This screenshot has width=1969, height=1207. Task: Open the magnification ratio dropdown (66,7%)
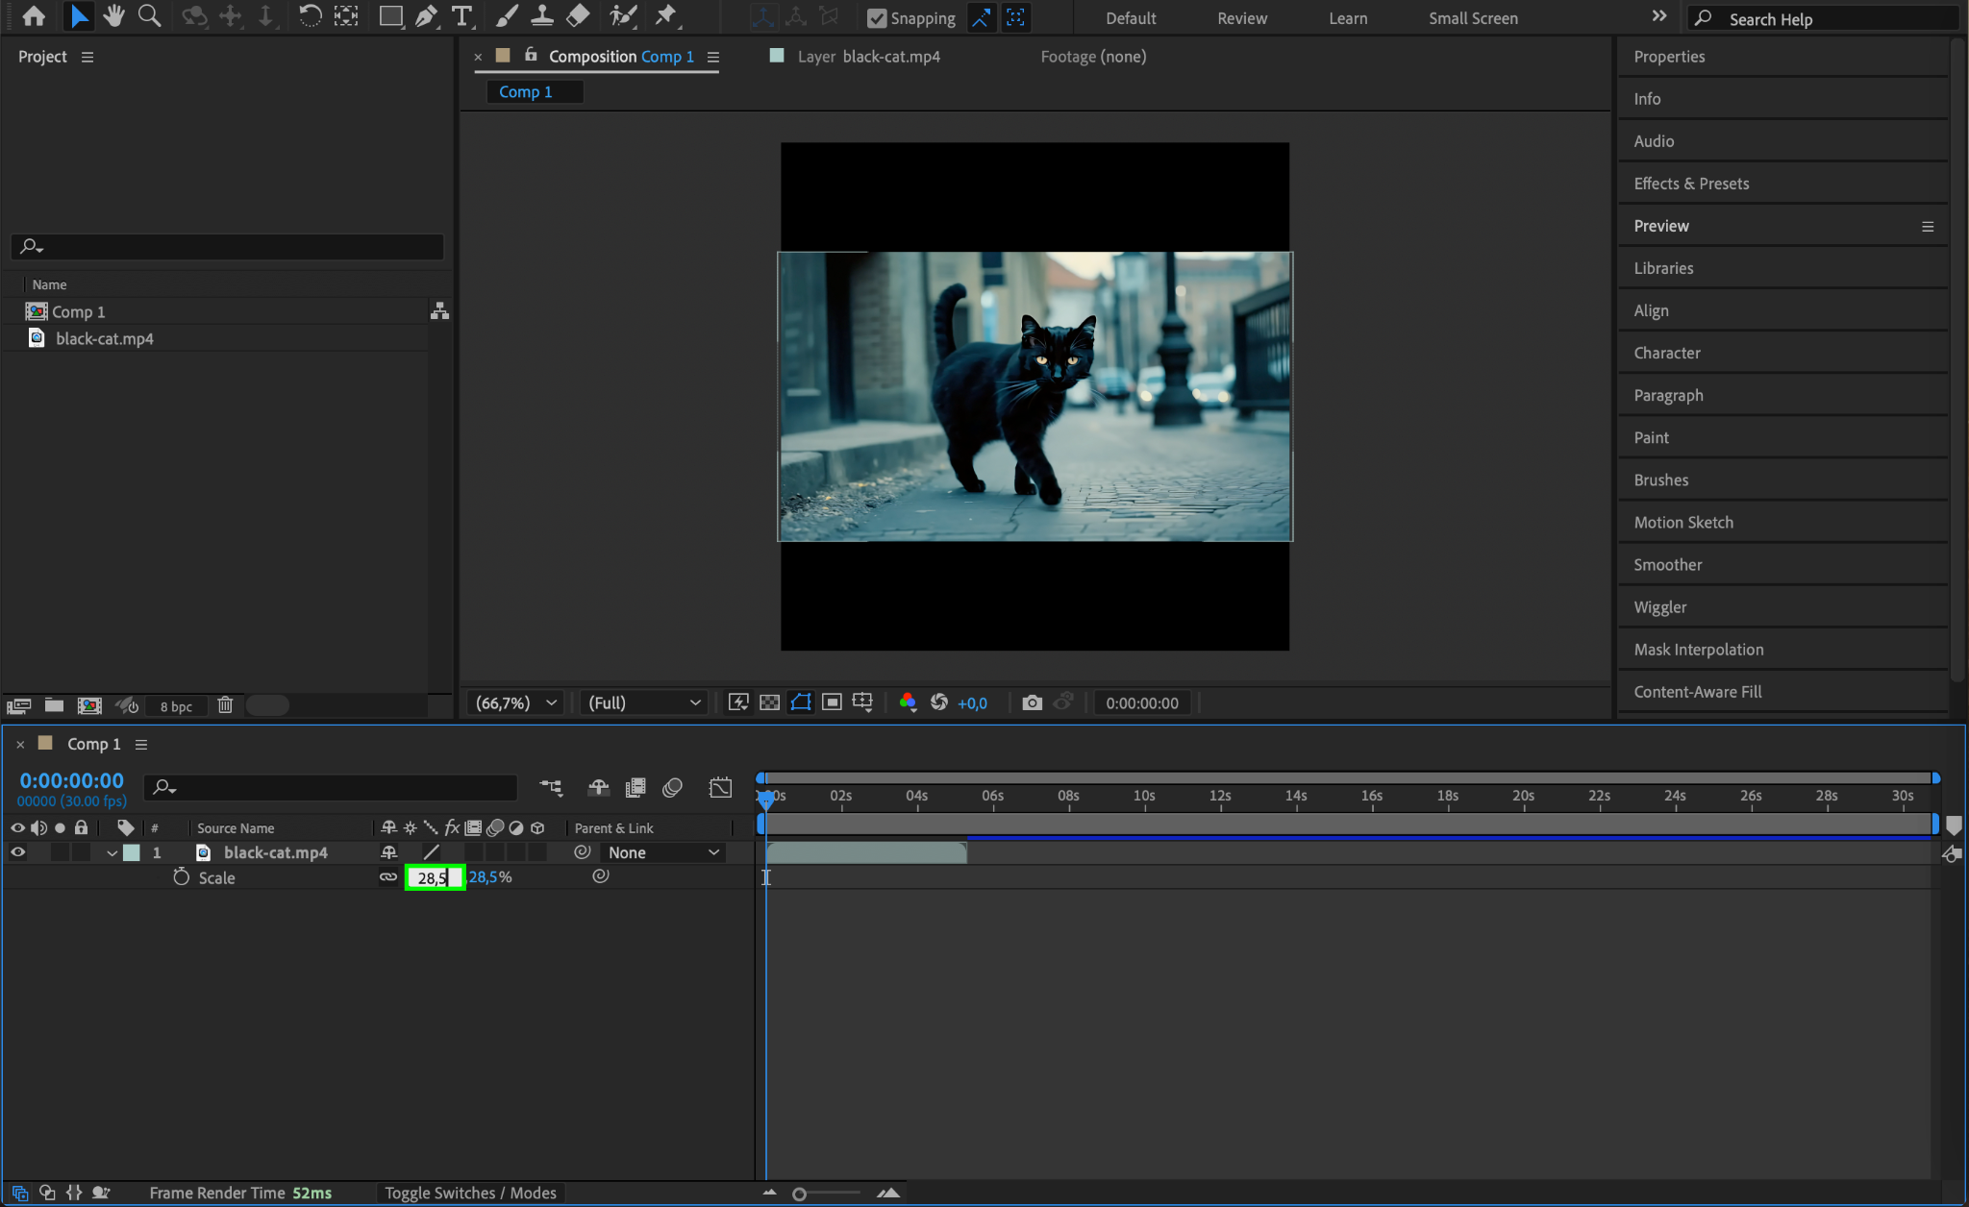(x=516, y=702)
